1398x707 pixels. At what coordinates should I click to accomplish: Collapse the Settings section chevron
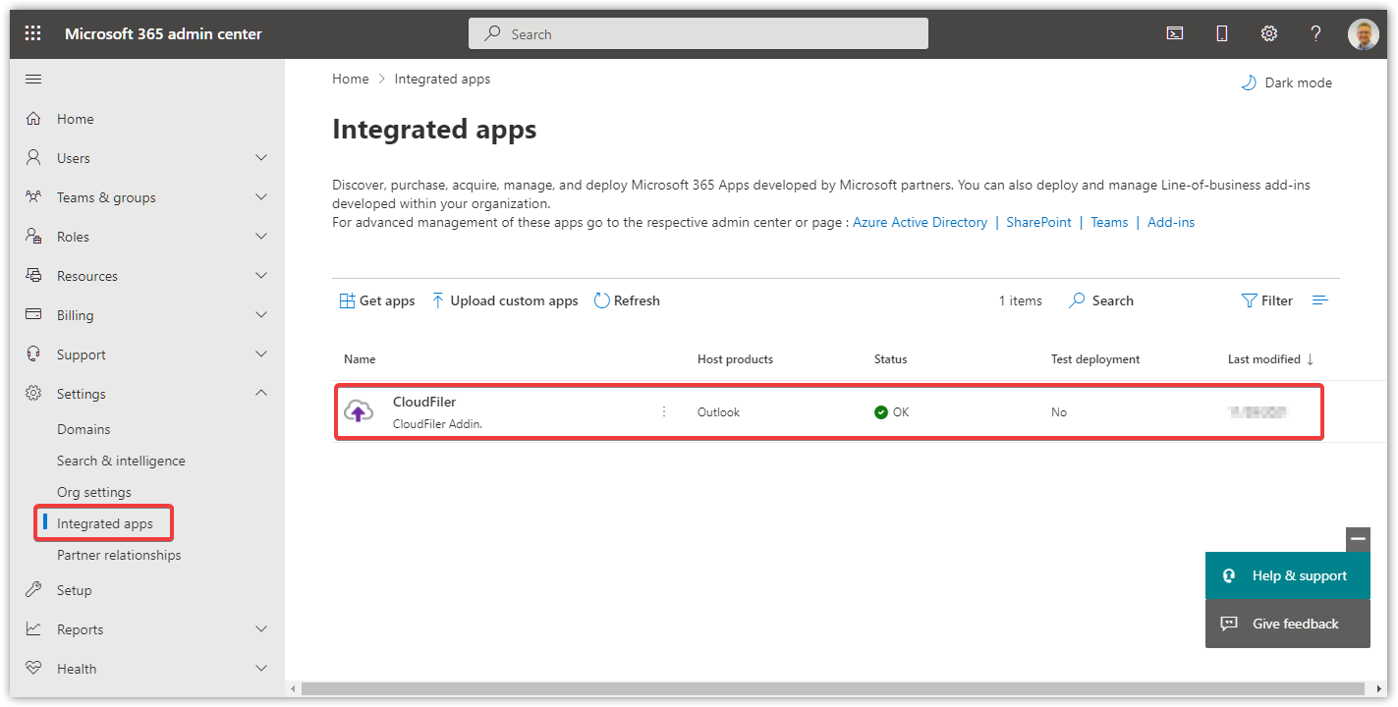tap(261, 393)
